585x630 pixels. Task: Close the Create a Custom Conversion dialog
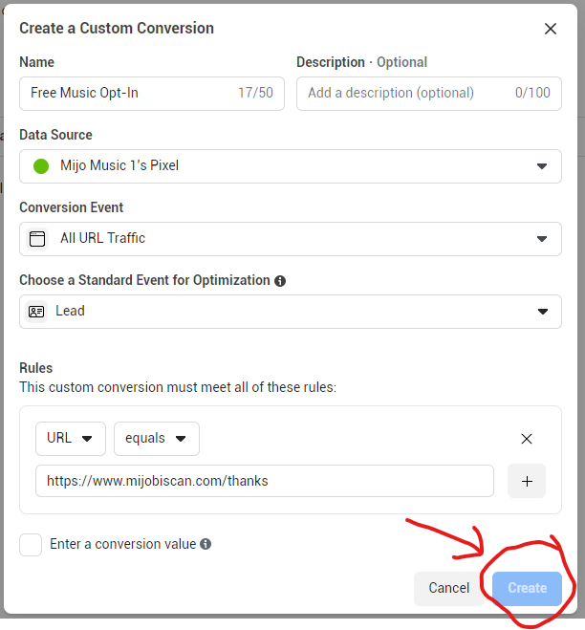tap(550, 29)
